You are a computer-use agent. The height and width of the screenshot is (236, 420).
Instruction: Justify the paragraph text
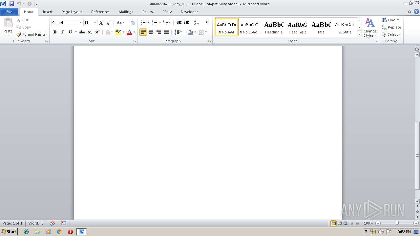point(166,32)
